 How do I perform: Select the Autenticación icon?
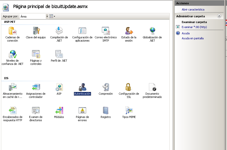82,87
